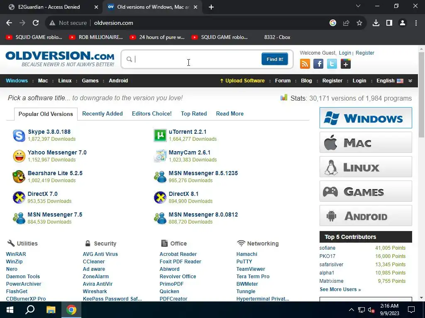
Task: Click See More Users link
Action: (x=340, y=289)
